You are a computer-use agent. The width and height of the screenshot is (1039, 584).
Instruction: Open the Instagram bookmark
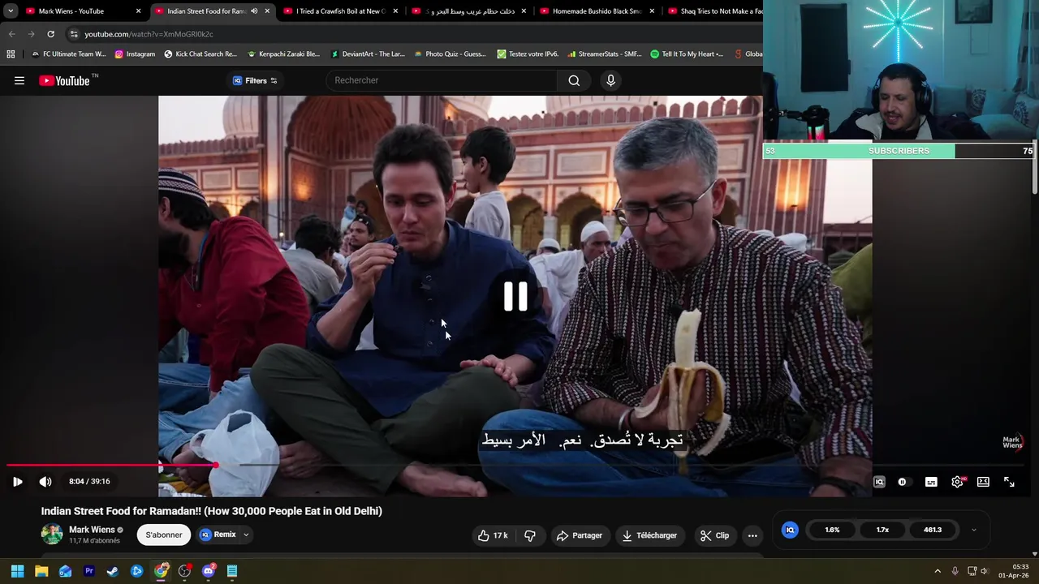[135, 54]
